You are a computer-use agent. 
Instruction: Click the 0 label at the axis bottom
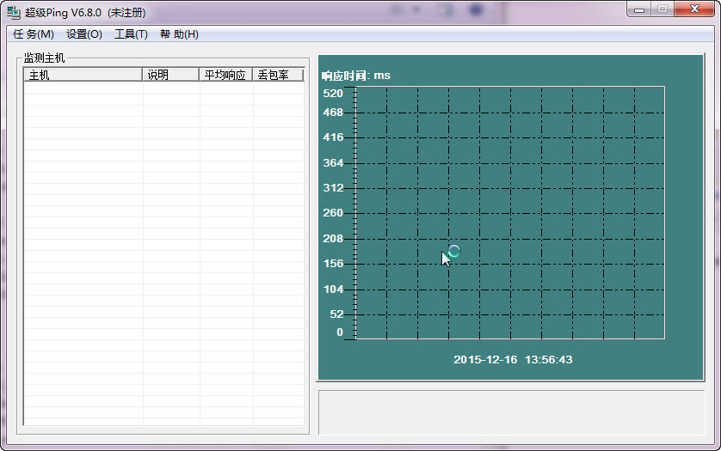[x=339, y=332]
